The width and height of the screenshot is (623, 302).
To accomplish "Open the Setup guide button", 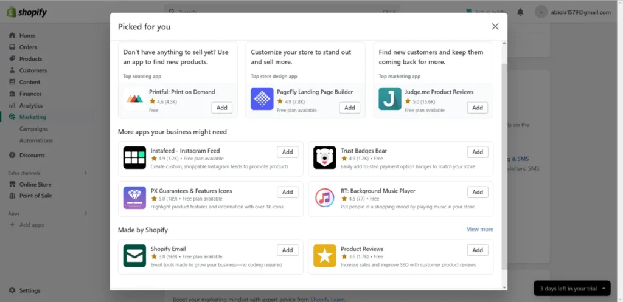I will 487,12.
